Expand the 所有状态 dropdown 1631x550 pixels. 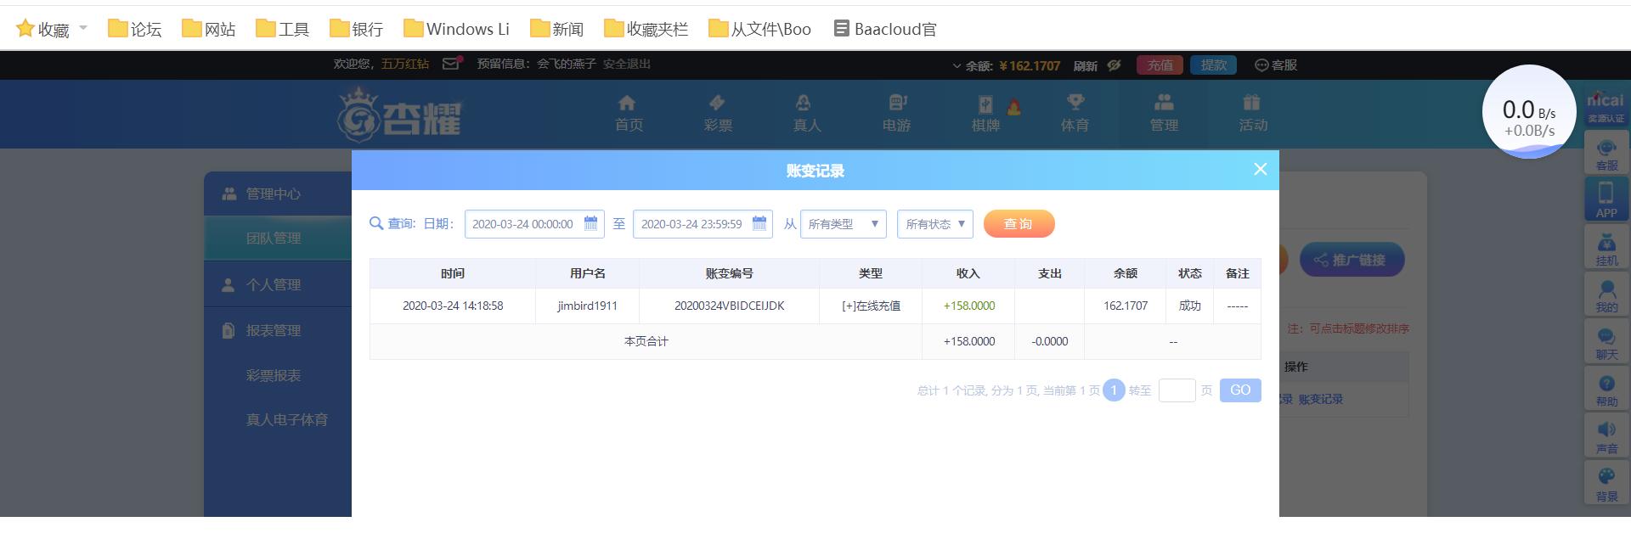[x=935, y=224]
